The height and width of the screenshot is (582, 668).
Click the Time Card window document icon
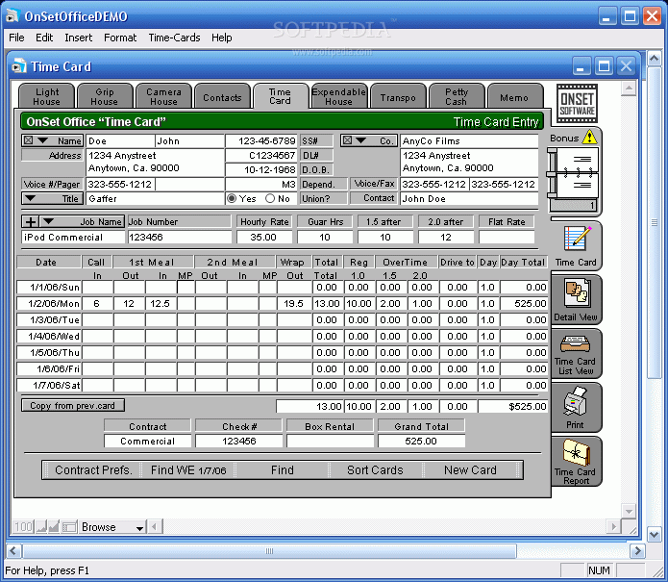(19, 66)
